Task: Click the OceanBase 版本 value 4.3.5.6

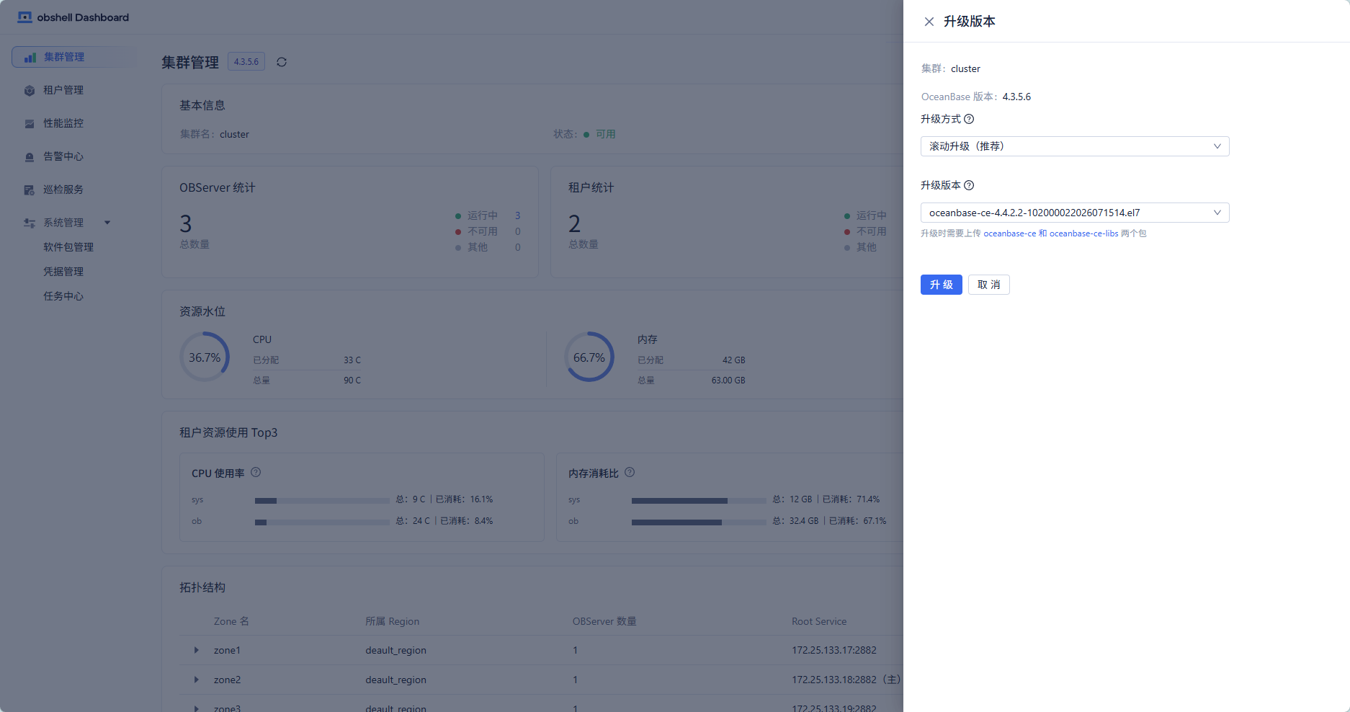Action: tap(1016, 97)
